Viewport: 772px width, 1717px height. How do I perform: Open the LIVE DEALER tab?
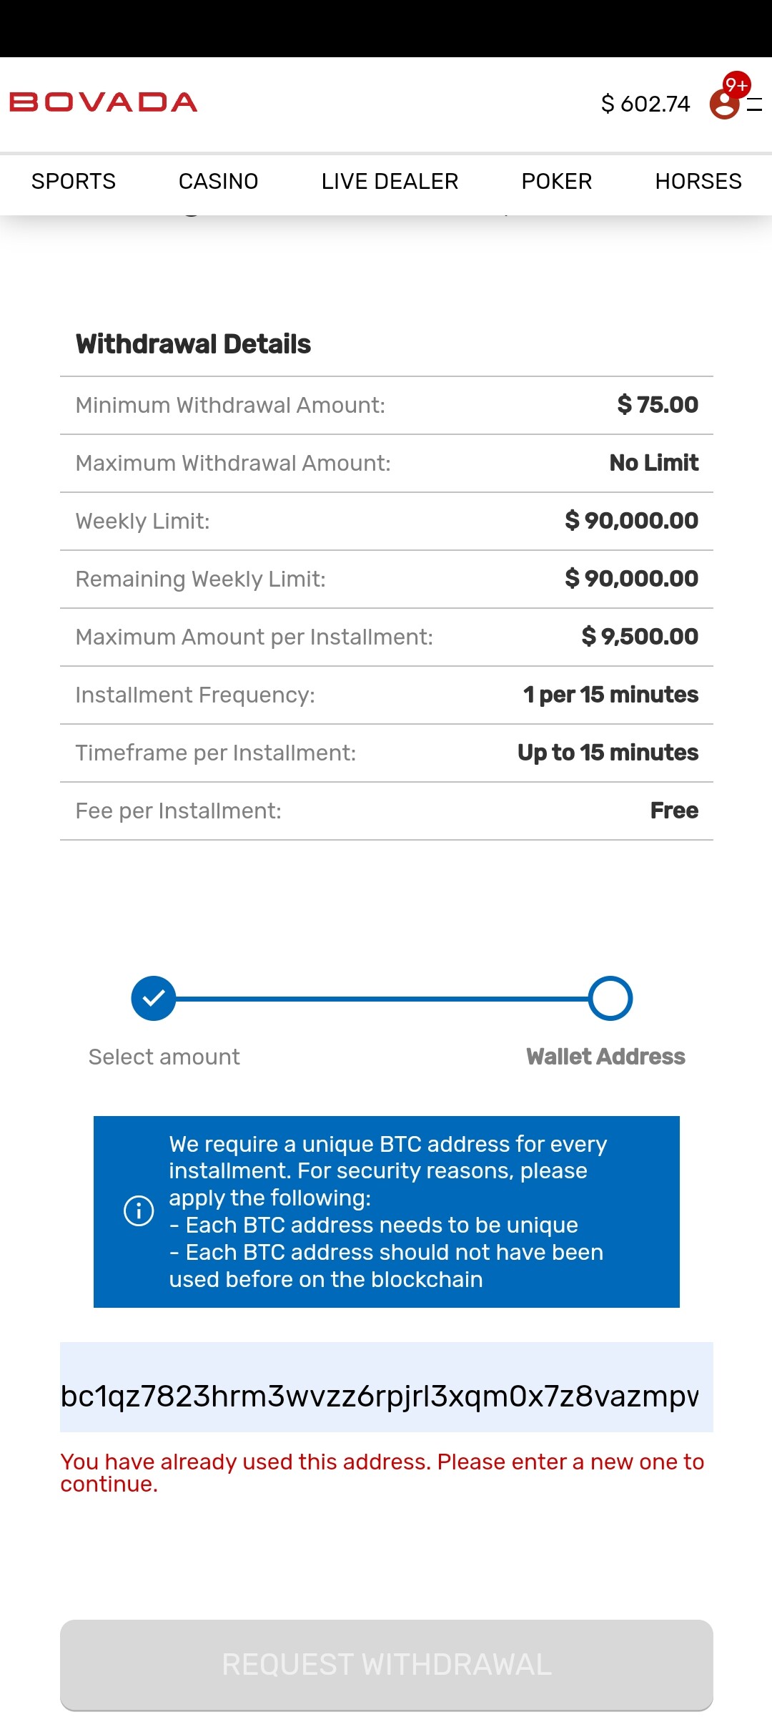390,182
